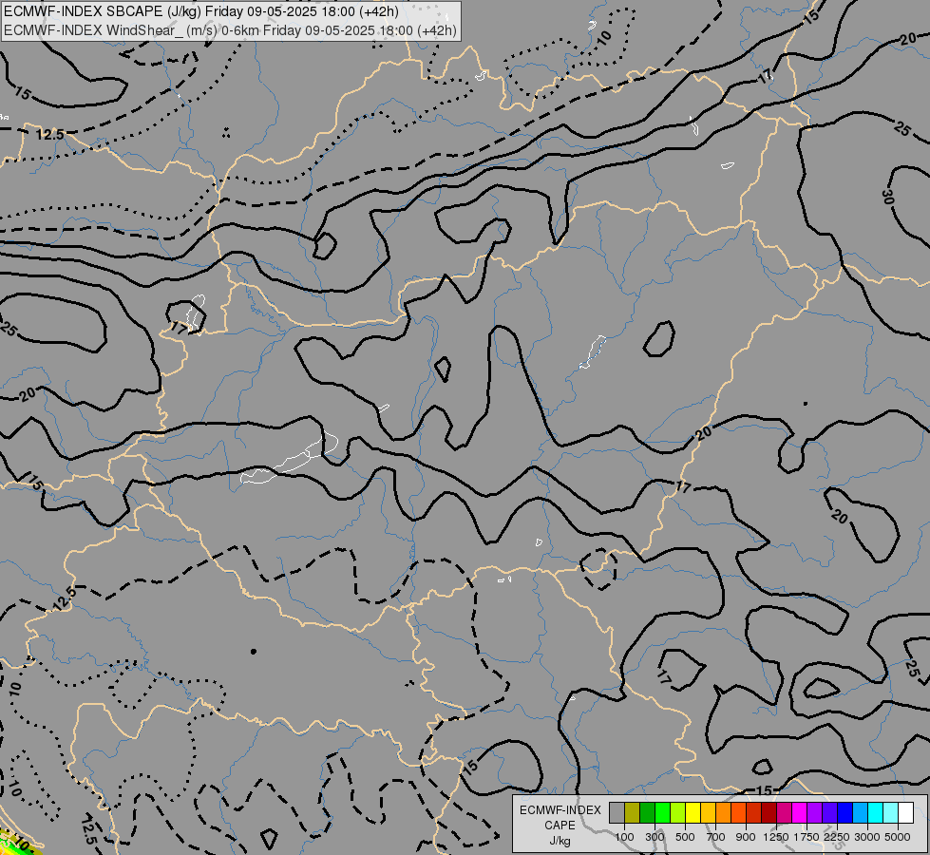Select the white legend swatch

[x=905, y=813]
